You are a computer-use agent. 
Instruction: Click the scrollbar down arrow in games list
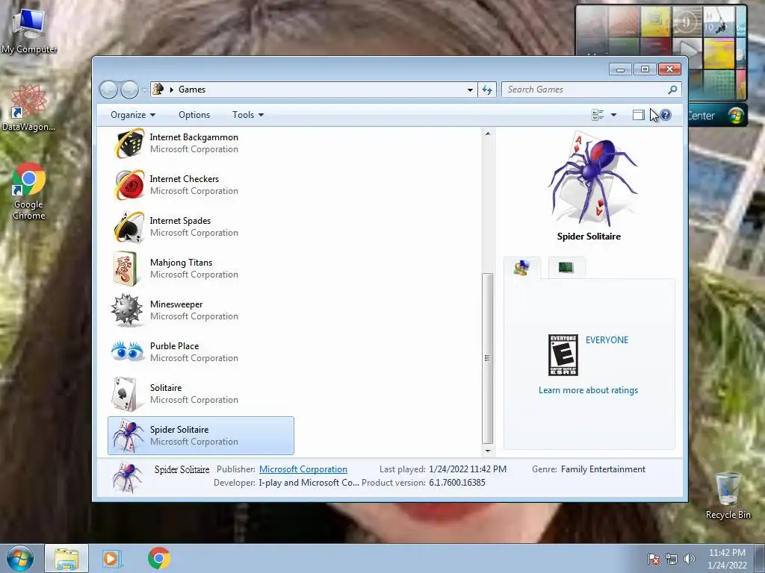[487, 451]
